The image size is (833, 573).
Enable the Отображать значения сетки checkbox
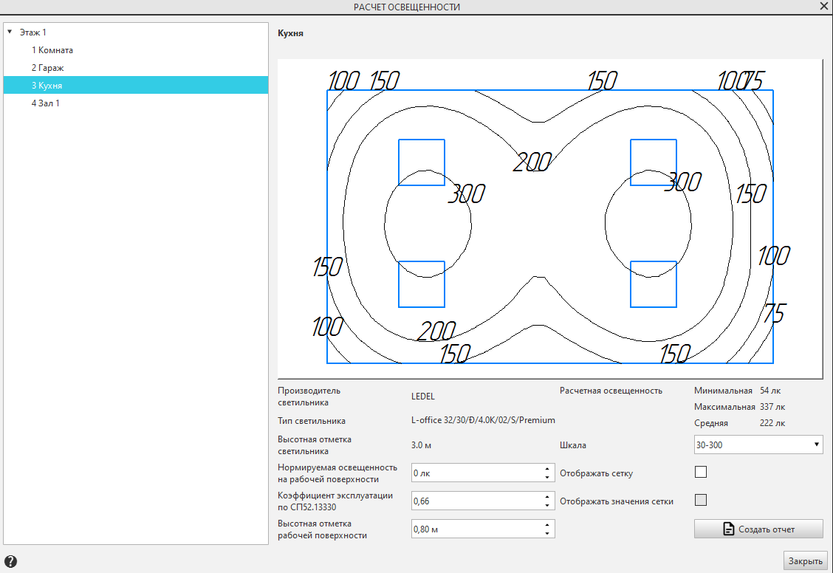click(701, 500)
